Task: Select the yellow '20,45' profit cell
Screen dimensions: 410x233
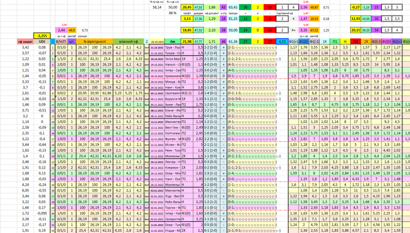Action: point(187,7)
